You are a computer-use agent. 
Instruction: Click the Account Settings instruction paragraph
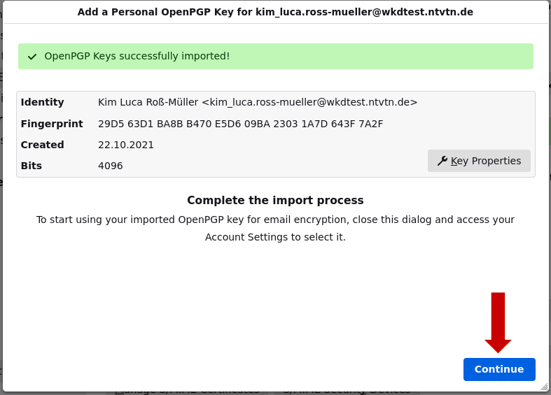275,229
